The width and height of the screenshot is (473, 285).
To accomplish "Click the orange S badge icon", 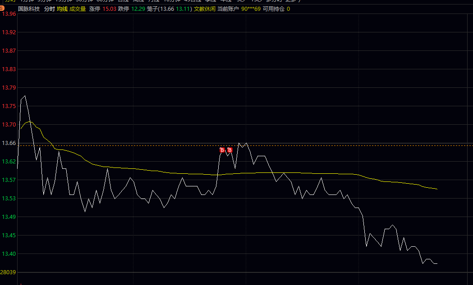I will (2, 9).
